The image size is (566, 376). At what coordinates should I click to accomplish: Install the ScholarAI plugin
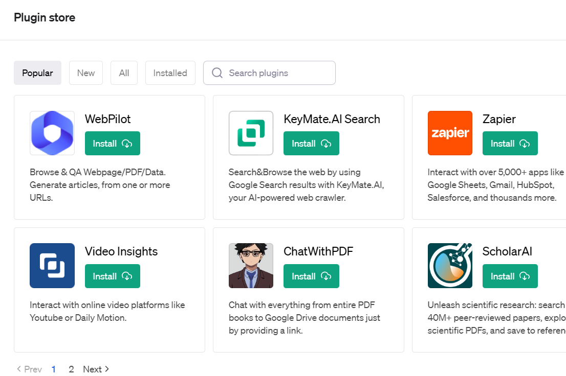pos(510,276)
